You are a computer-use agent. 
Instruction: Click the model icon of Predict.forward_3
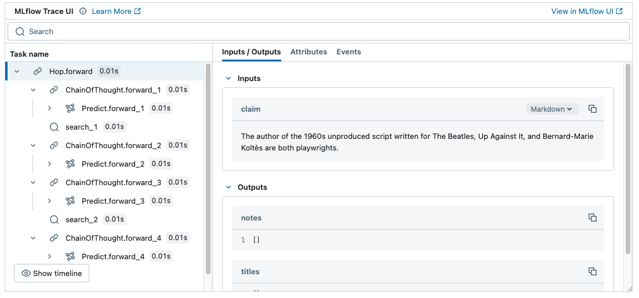[x=70, y=201]
